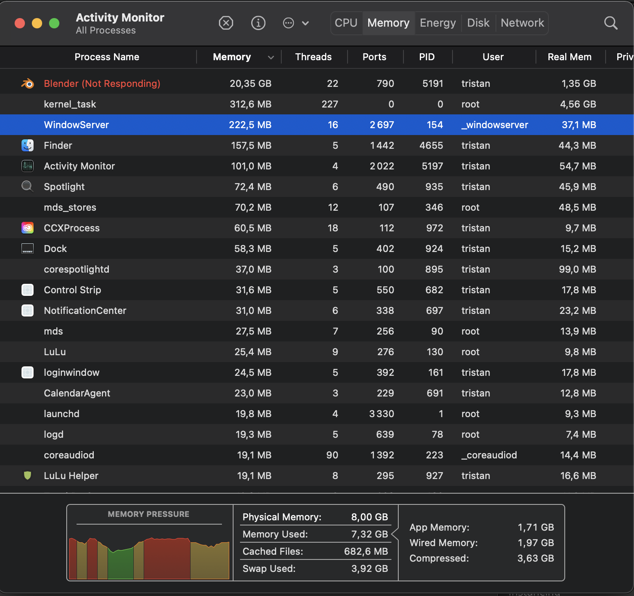
Task: Click the Stop process (X) toolbar icon
Action: [x=226, y=23]
